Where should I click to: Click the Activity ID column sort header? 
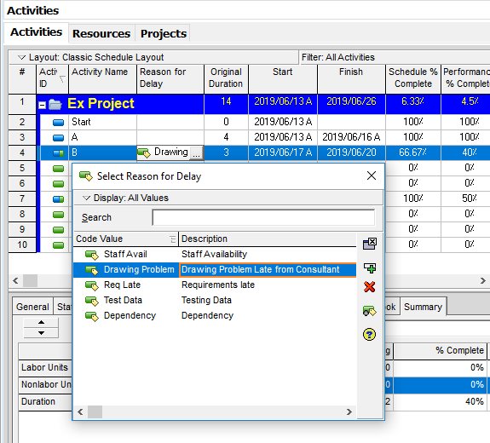(x=52, y=78)
